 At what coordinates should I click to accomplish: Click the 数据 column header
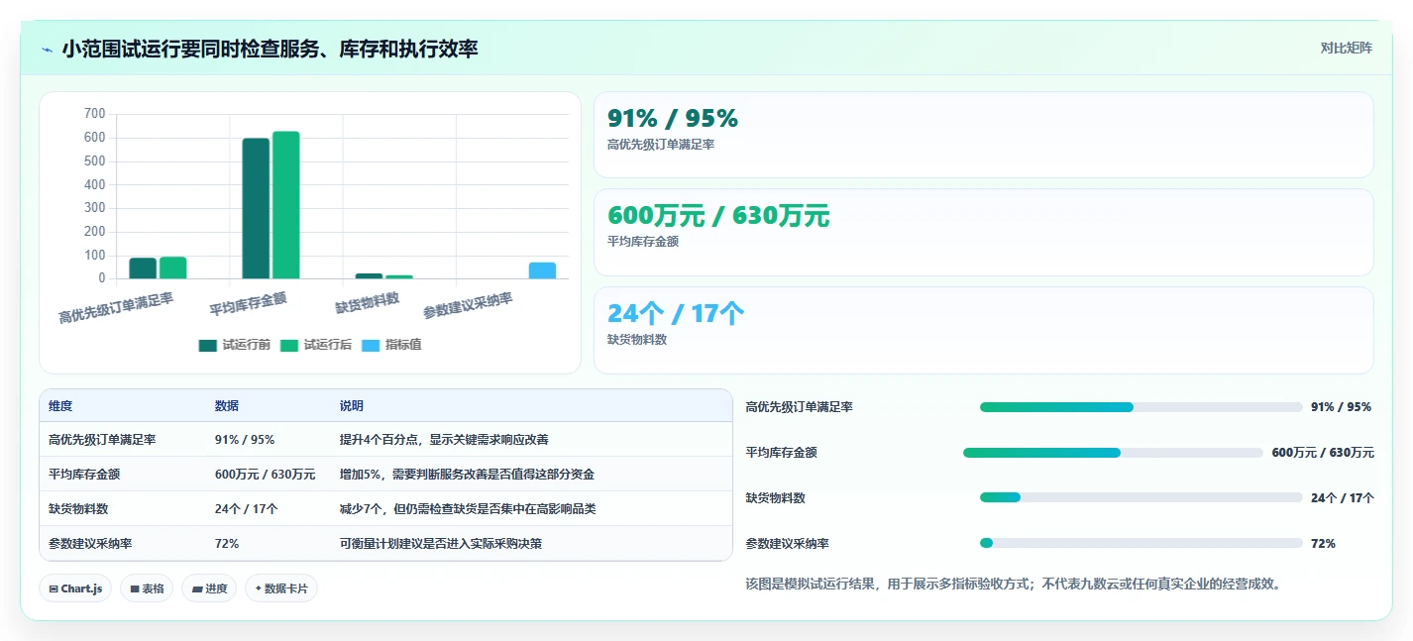[227, 406]
